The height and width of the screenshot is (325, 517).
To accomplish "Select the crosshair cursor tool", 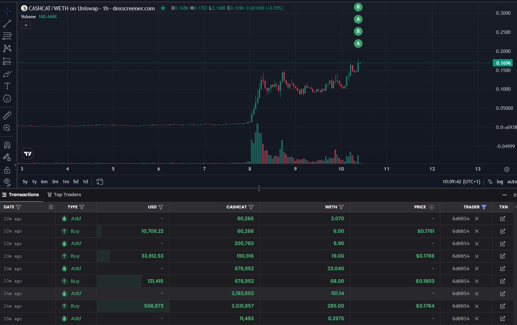I will coord(7,11).
